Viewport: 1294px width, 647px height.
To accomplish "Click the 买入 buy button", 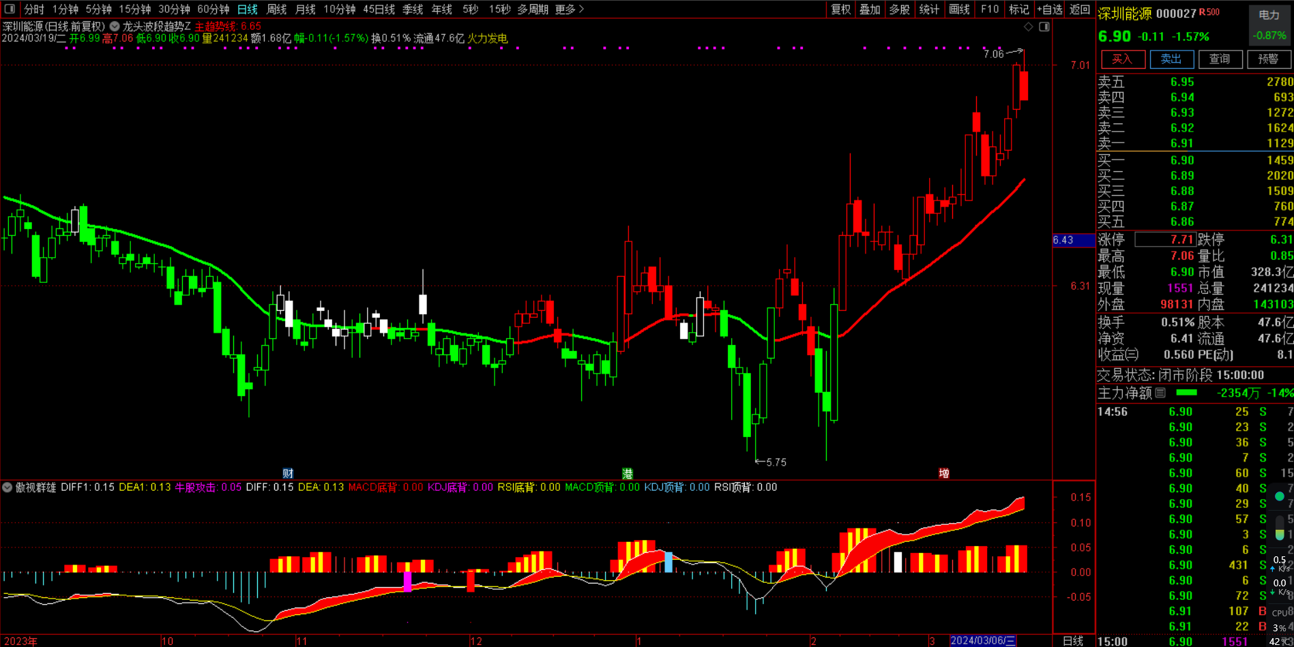I will pyautogui.click(x=1123, y=59).
